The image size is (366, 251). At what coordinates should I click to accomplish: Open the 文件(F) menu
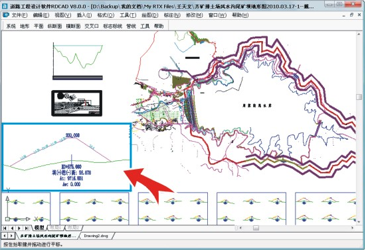point(19,15)
